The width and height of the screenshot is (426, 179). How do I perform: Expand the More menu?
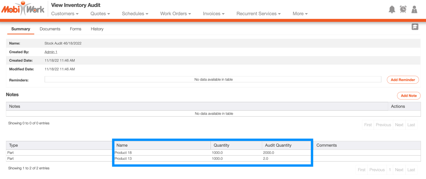point(300,14)
